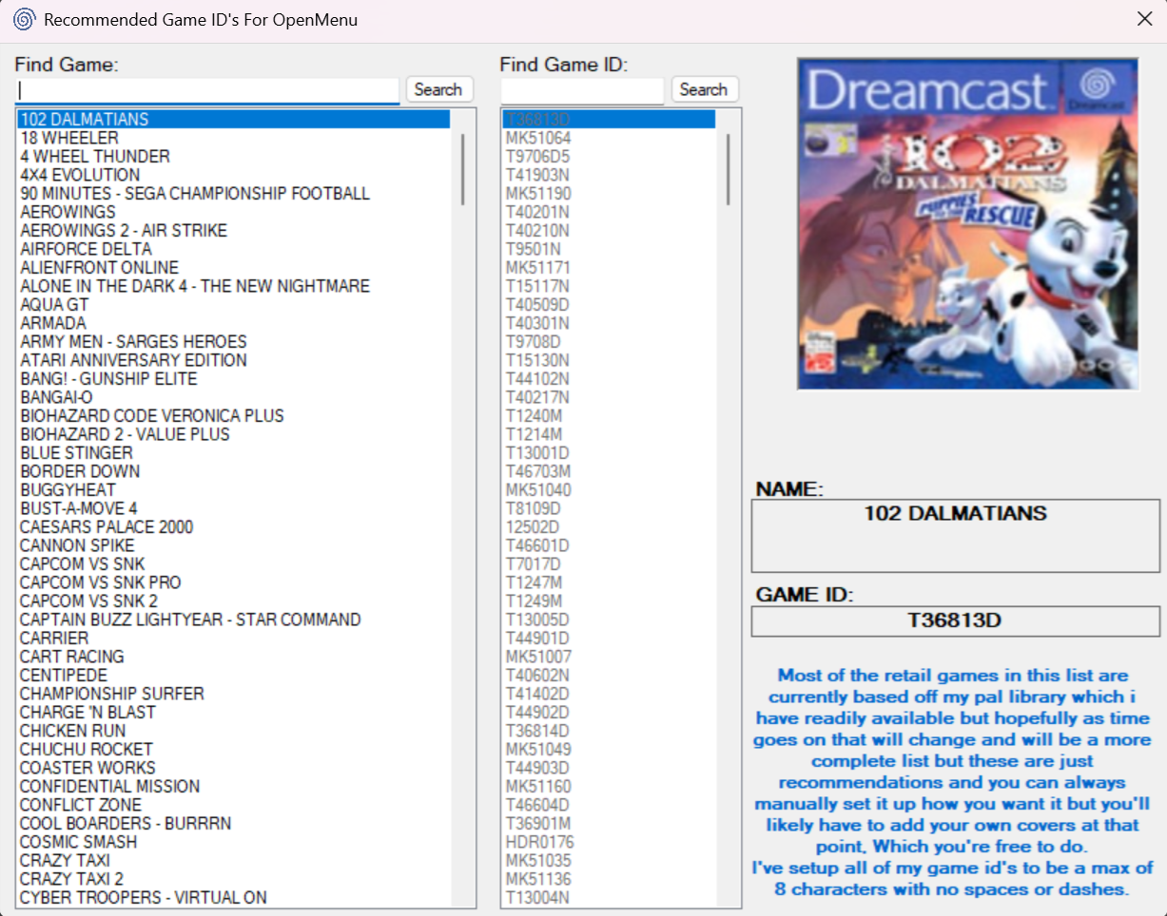This screenshot has width=1167, height=916.
Task: Focus the Find Game text input
Action: pos(207,90)
